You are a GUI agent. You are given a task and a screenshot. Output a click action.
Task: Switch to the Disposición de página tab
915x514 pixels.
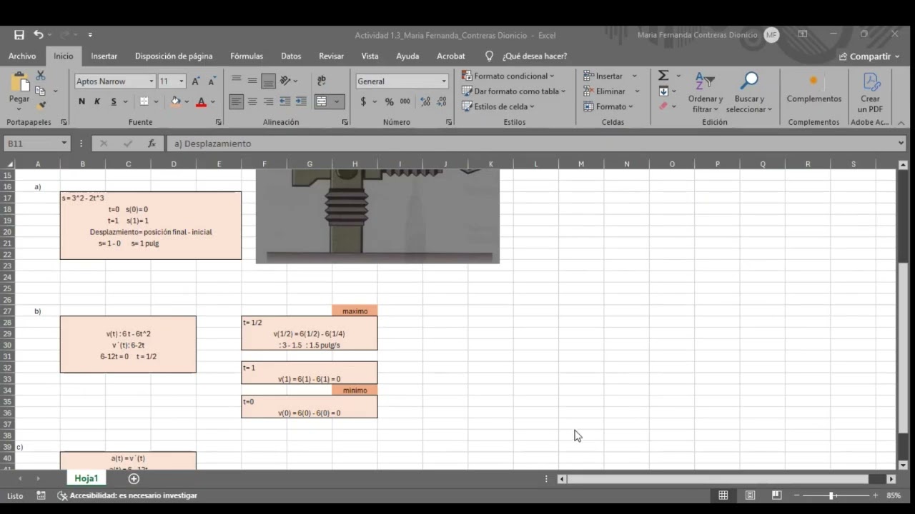coord(174,56)
